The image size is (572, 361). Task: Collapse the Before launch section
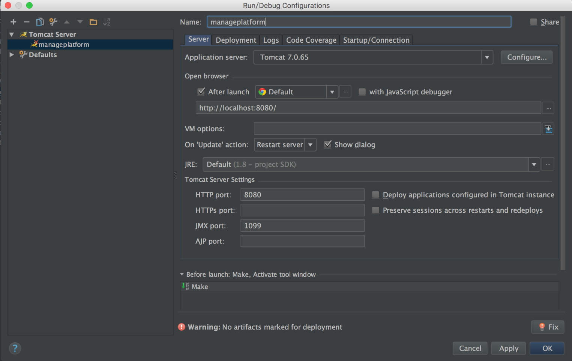[182, 274]
